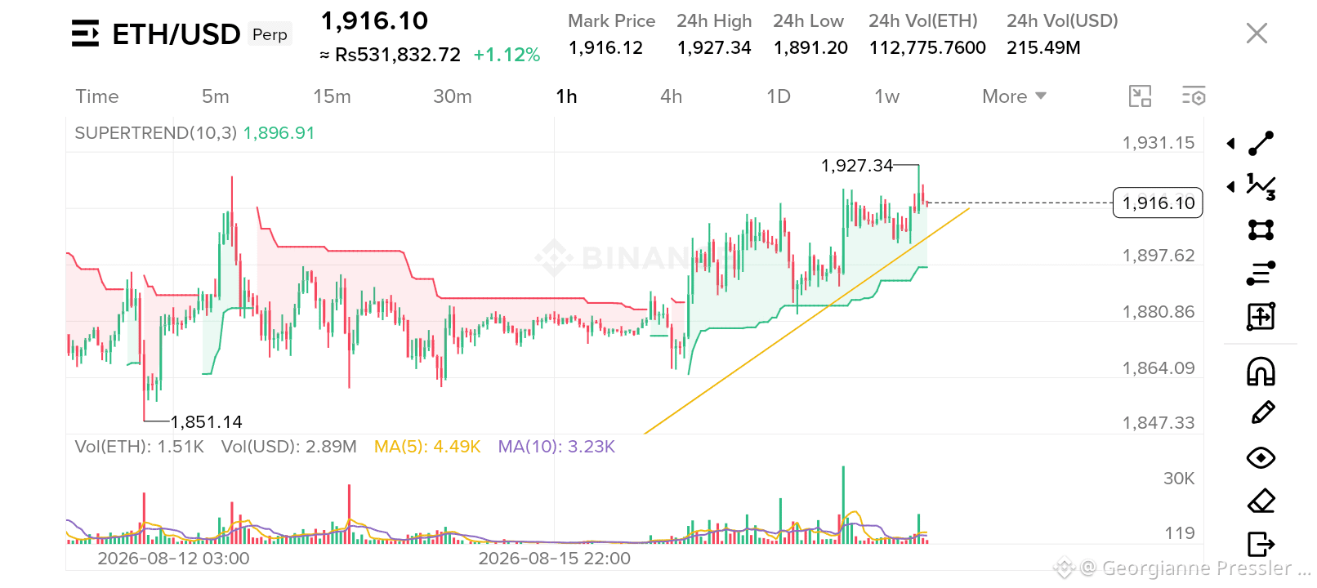The height and width of the screenshot is (588, 1317).
Task: Select the 1h interval
Action: 567,96
